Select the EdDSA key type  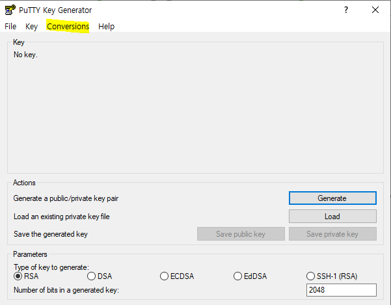[250, 276]
